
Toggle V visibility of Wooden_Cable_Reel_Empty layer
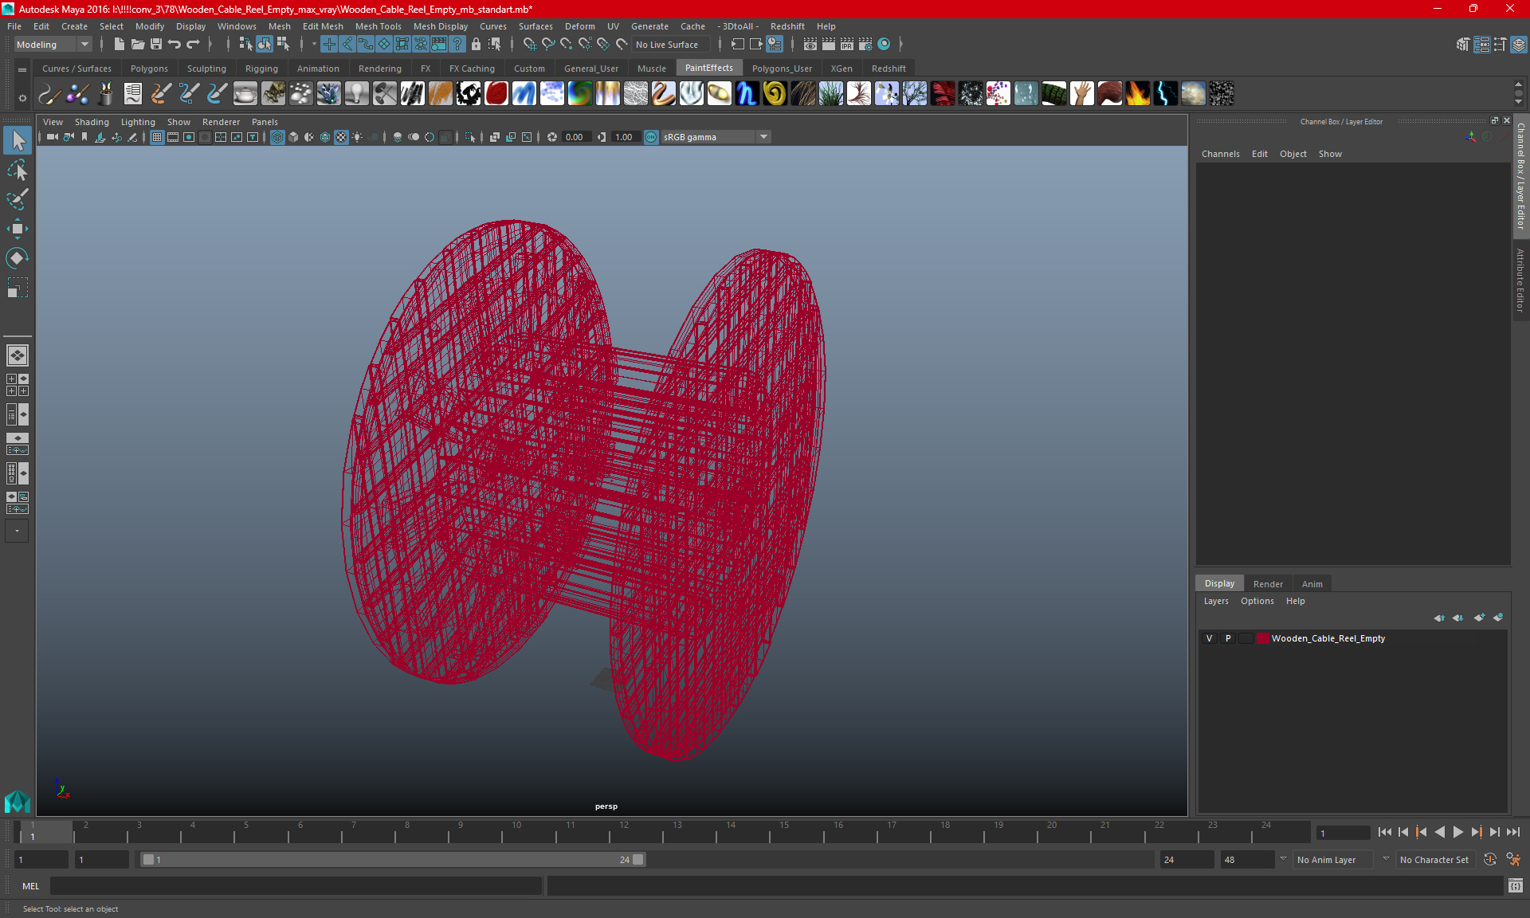tap(1210, 638)
